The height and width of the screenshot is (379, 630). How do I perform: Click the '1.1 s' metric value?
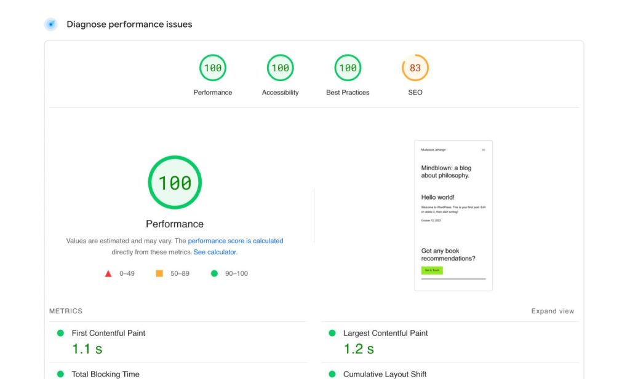(x=87, y=349)
